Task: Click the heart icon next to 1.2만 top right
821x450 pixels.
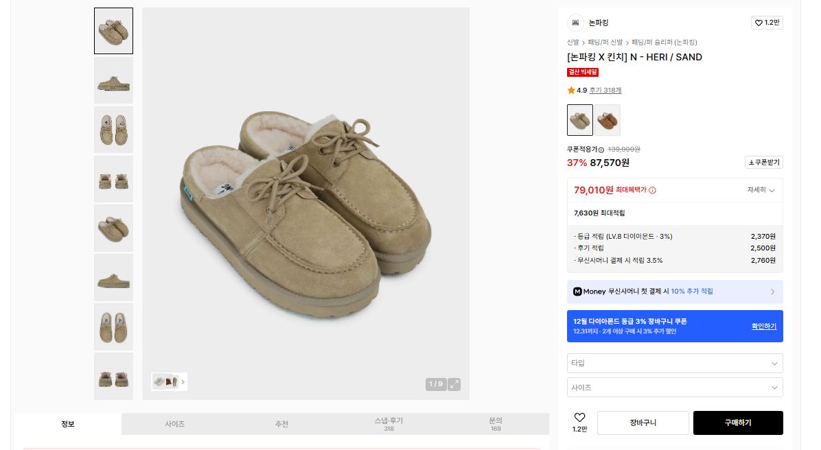Action: [759, 23]
